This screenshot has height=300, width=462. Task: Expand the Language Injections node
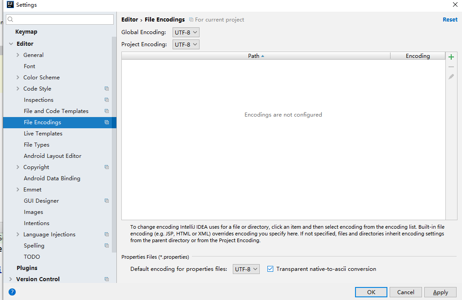[18, 235]
